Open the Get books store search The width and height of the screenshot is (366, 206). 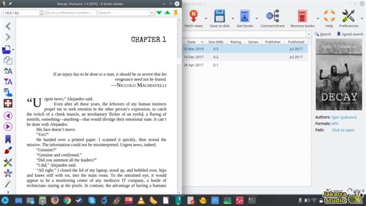pos(244,16)
